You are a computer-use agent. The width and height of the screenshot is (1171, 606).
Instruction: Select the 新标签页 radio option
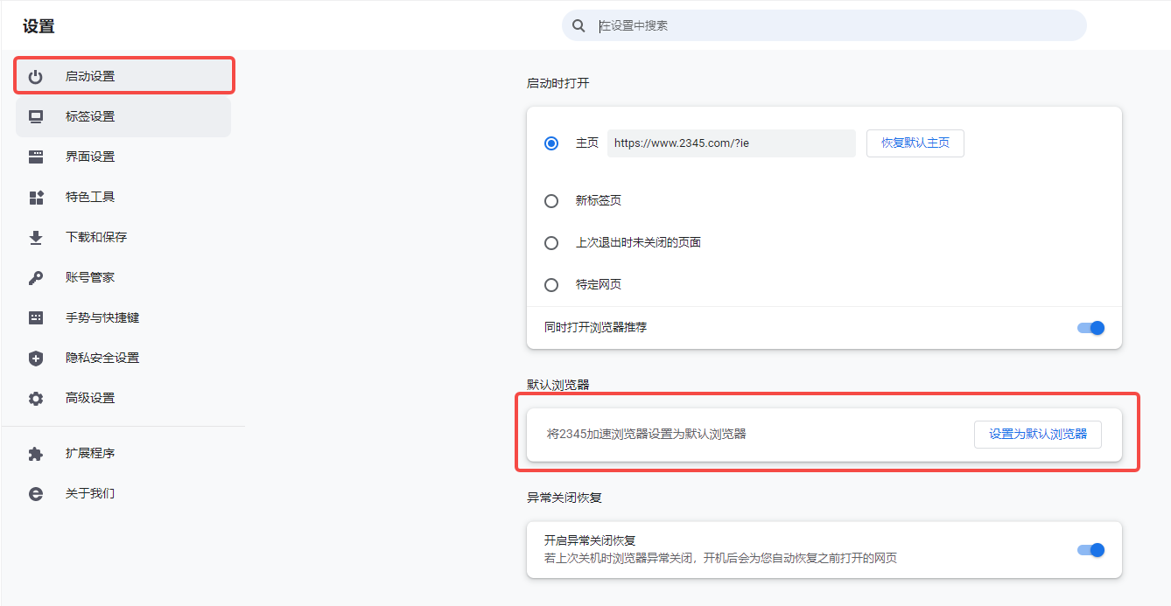[x=551, y=200]
